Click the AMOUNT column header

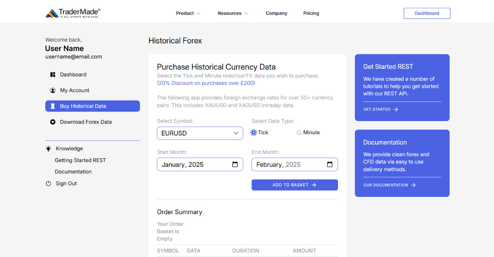coord(304,251)
